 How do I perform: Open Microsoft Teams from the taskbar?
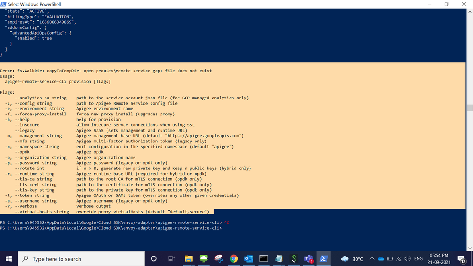click(309, 259)
